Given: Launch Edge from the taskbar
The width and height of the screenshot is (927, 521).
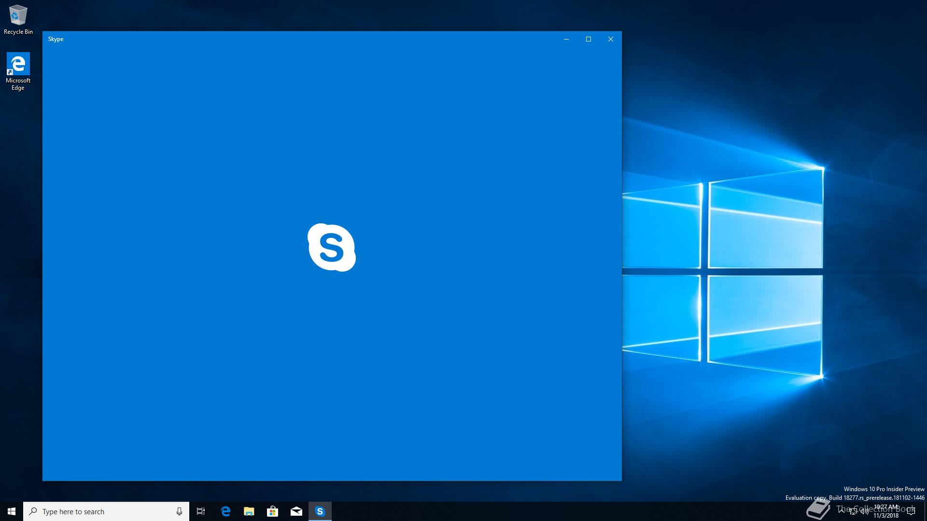Looking at the screenshot, I should 225,511.
